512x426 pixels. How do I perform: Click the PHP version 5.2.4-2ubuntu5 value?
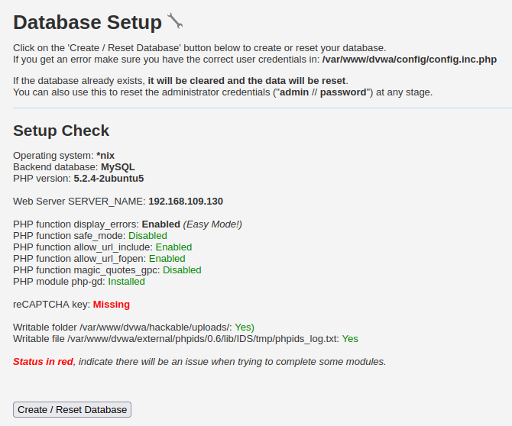point(109,179)
